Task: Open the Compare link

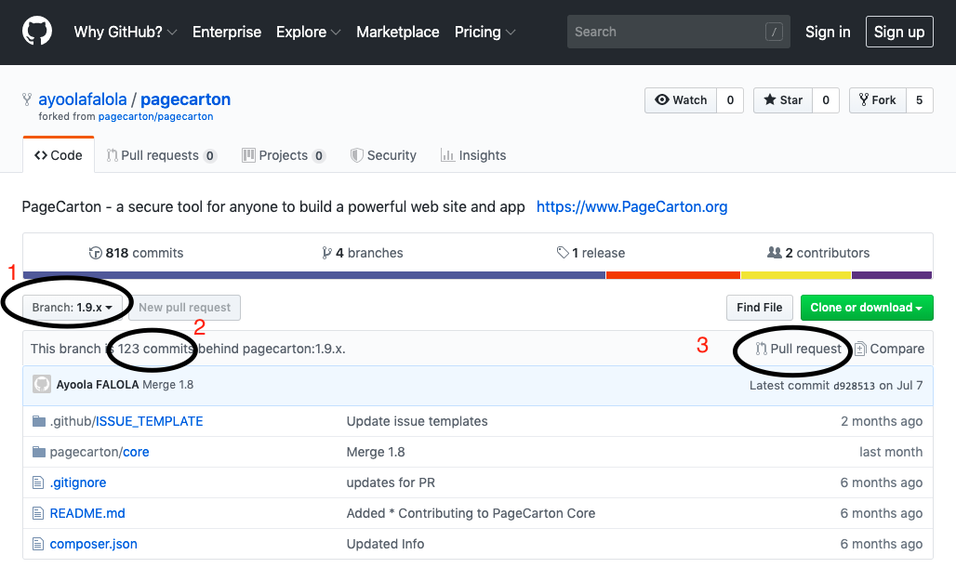Action: pyautogui.click(x=890, y=349)
